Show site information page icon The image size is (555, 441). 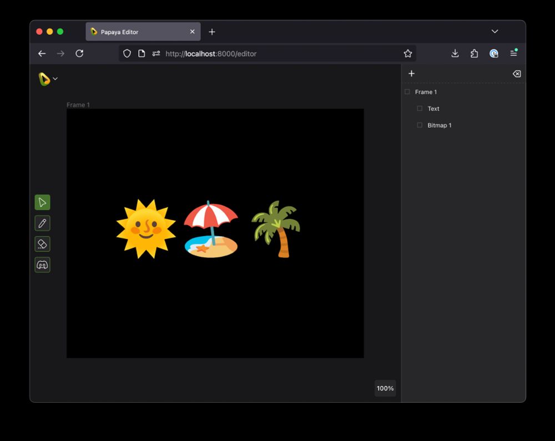pyautogui.click(x=142, y=53)
